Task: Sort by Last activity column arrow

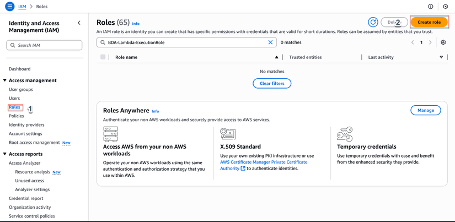Action: [x=441, y=57]
